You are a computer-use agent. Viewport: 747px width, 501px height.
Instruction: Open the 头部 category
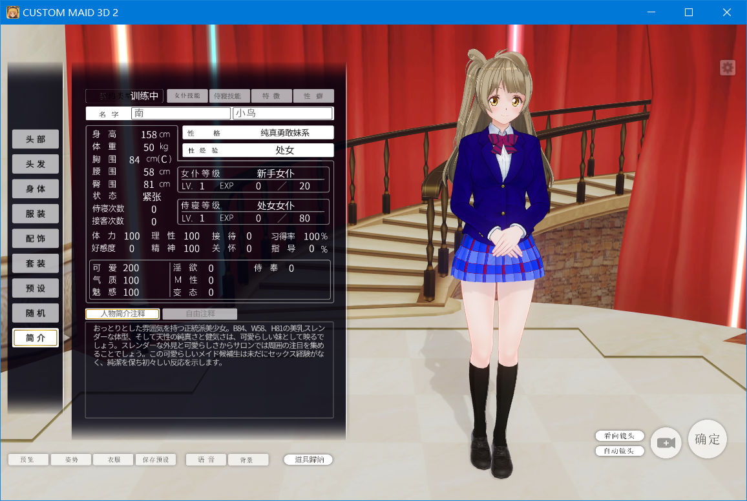pos(36,139)
